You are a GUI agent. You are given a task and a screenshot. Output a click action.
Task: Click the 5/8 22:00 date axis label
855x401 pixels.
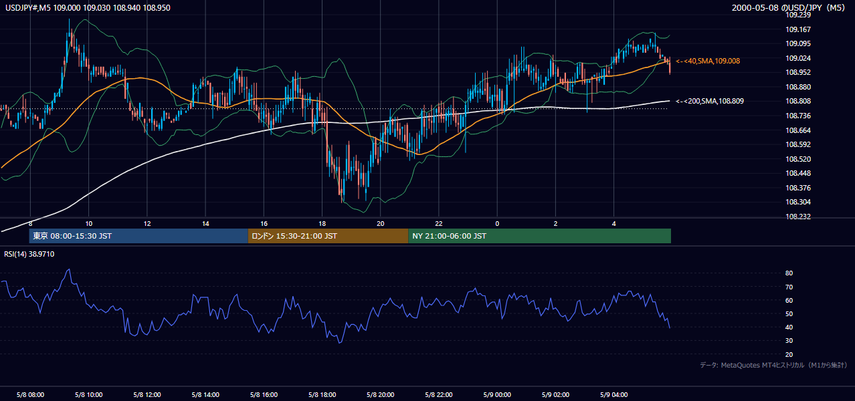point(439,394)
